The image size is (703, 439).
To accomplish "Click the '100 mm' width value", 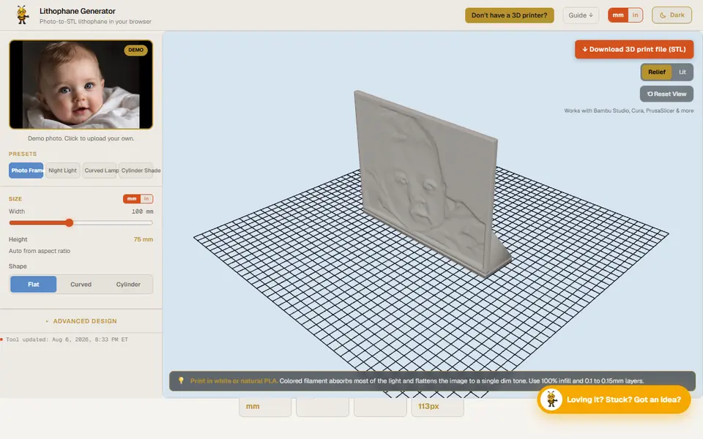I will pyautogui.click(x=142, y=211).
